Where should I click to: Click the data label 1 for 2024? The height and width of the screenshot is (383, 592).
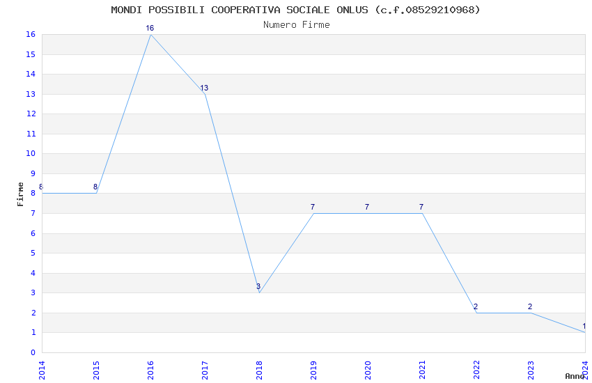(584, 326)
